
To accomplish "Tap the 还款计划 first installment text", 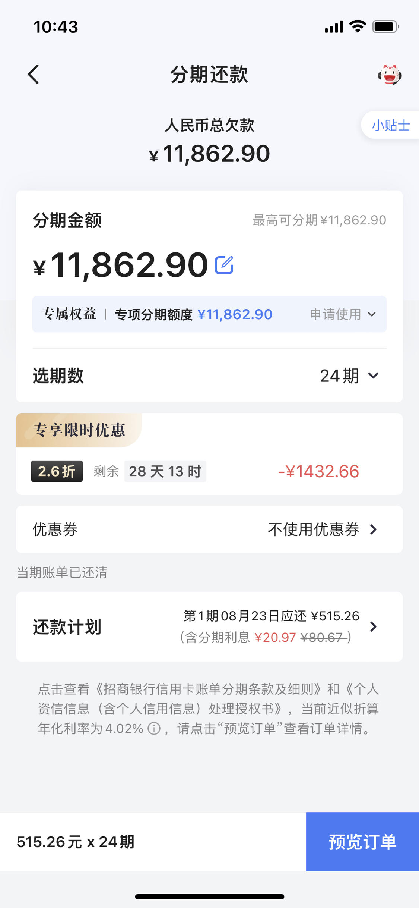I will pyautogui.click(x=271, y=616).
